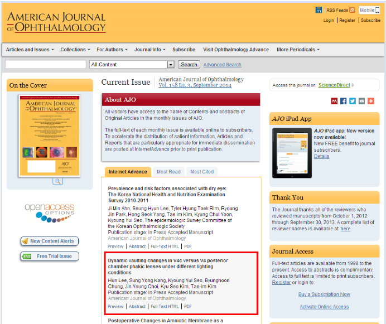
Task: Share the page on Twitter
Action: (353, 101)
